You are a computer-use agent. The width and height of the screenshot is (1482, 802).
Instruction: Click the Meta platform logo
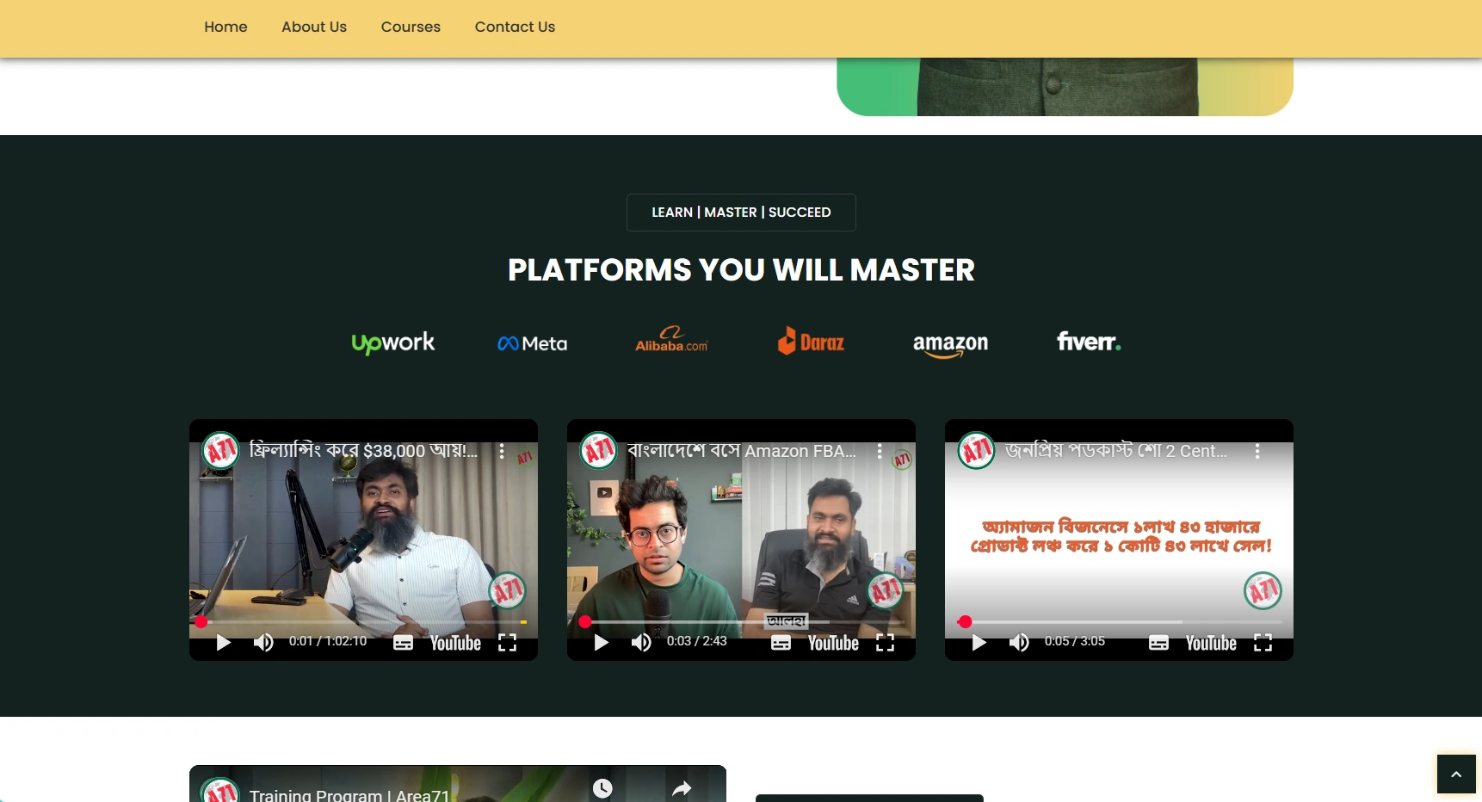pyautogui.click(x=532, y=343)
